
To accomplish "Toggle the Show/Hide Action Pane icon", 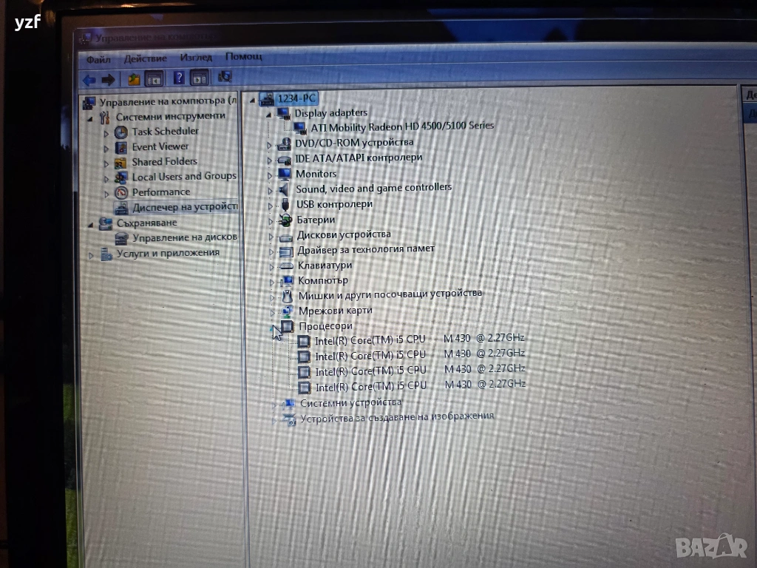I will tap(200, 78).
